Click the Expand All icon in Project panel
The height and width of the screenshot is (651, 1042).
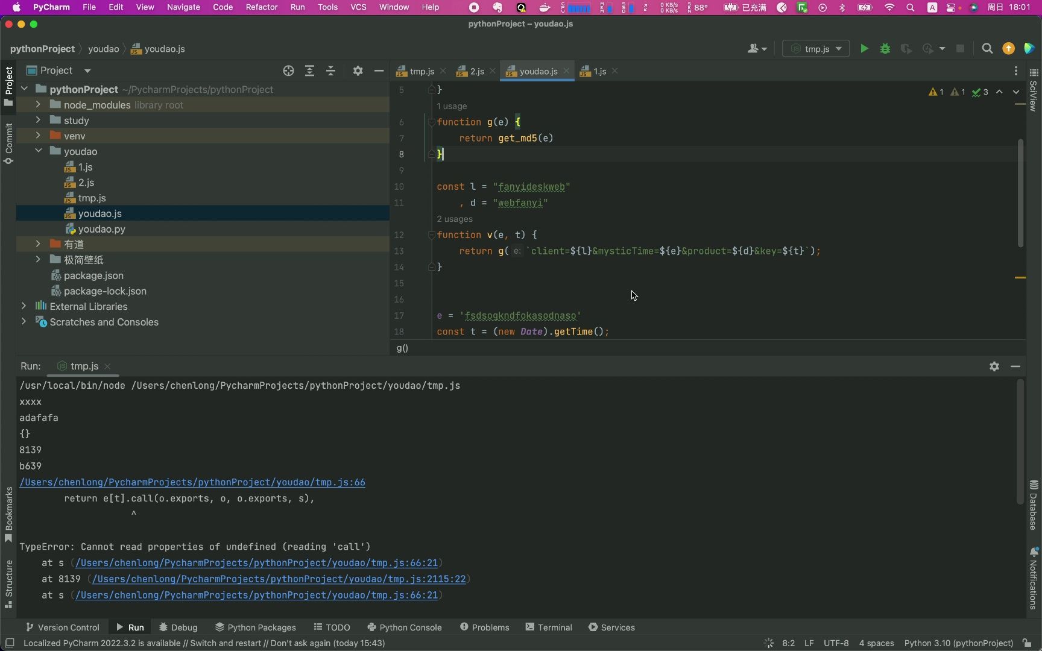309,71
